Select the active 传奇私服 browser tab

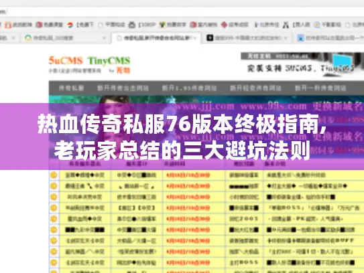(157, 37)
